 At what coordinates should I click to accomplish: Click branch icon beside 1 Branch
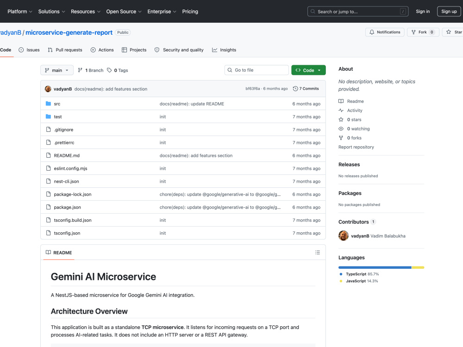tap(80, 70)
